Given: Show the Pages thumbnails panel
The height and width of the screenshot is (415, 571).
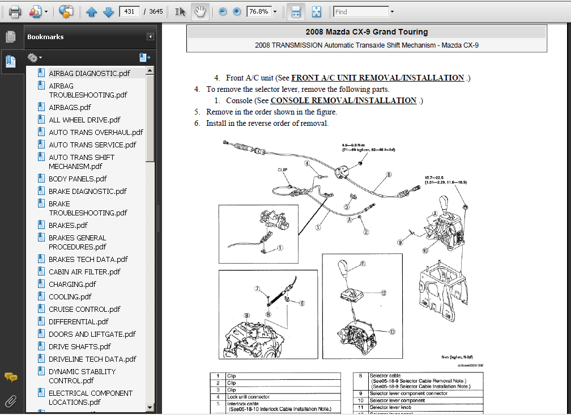Looking at the screenshot, I should (x=11, y=36).
